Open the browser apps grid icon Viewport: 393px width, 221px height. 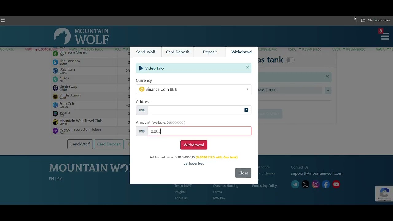click(3, 21)
